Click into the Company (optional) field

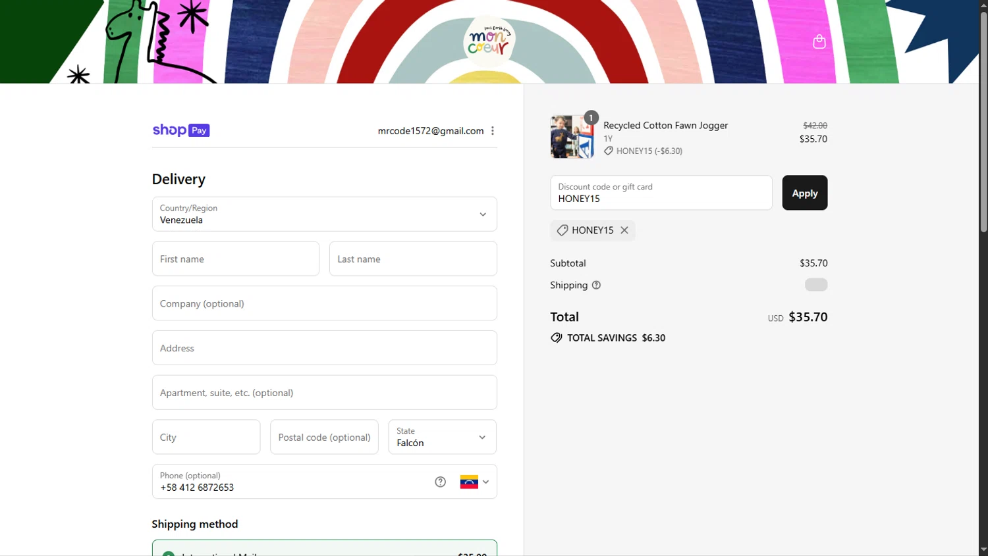pyautogui.click(x=325, y=303)
